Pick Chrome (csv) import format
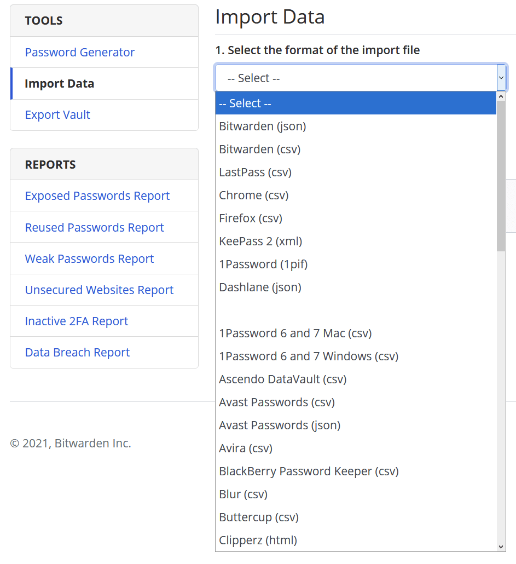This screenshot has height=564, width=516. pyautogui.click(x=356, y=195)
